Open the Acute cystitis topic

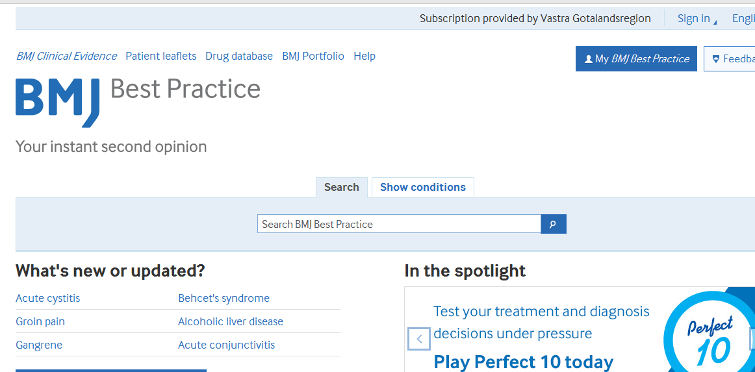coord(47,299)
